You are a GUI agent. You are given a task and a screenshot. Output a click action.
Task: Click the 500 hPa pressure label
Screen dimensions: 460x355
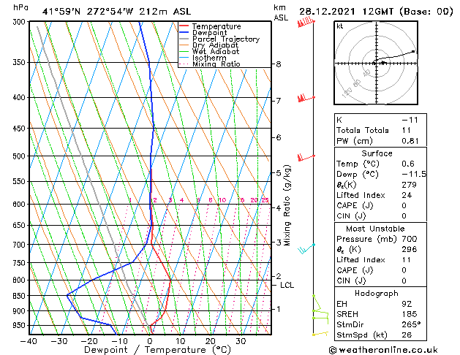[20, 156]
